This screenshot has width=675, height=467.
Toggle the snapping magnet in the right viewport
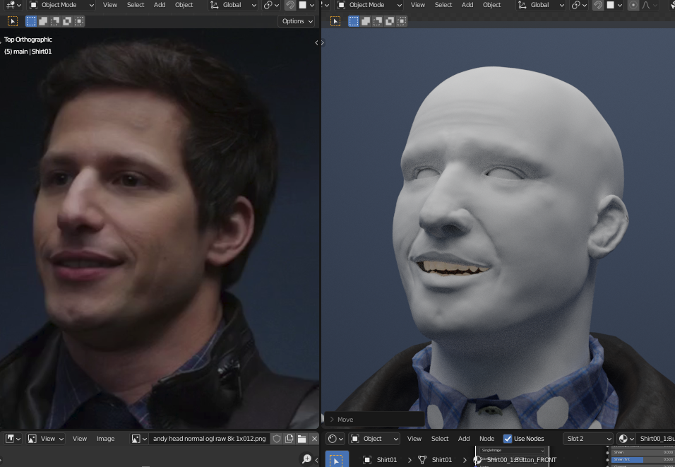pyautogui.click(x=598, y=5)
